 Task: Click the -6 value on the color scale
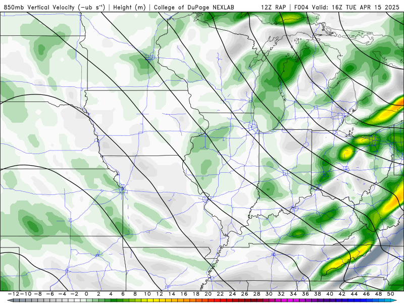tap(50, 294)
